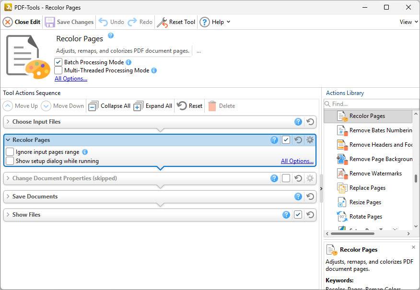Viewport: 420px width, 290px height.
Task: Reset the Save Documents step with revert icon
Action: point(310,197)
